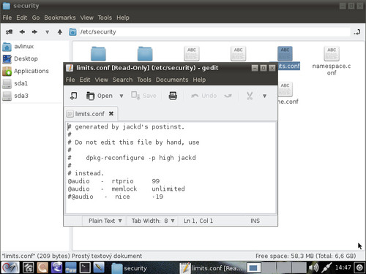The height and width of the screenshot is (274, 366).
Task: Expand the gedit toolbar overflow arrow
Action: coord(264,96)
